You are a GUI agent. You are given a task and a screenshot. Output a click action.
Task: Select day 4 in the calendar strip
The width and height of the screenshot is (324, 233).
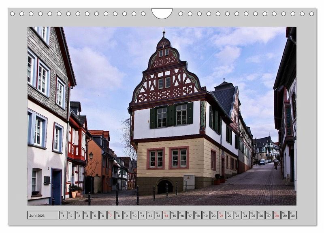87,215
